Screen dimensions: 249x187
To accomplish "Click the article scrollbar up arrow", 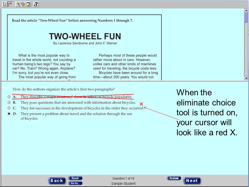I will 246,11.
